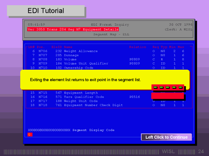The width and height of the screenshot is (209, 156).
Task: Click the EleID column header
Action: 56,47
